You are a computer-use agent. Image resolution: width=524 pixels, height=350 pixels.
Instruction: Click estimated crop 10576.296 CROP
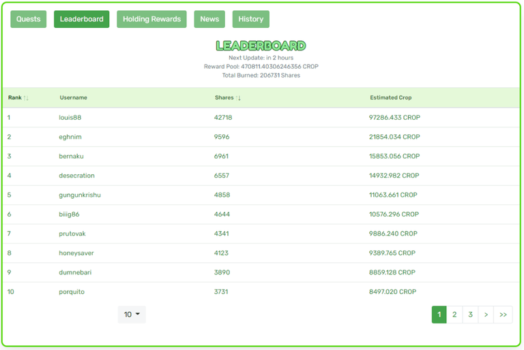point(394,214)
